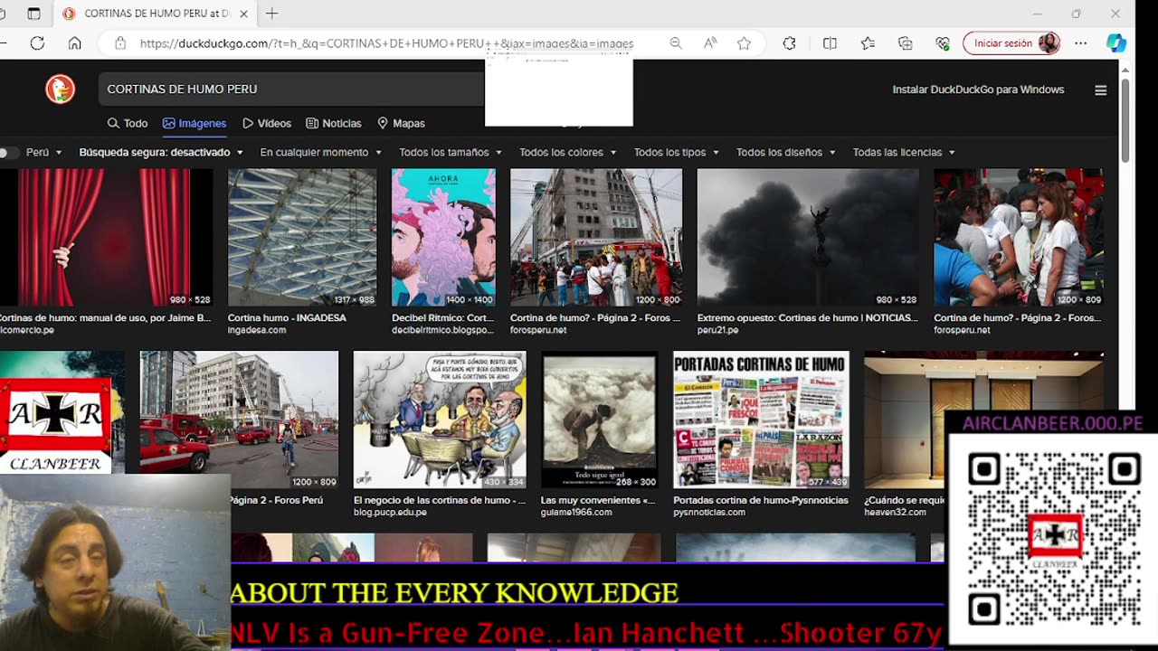Open pysnnoticias.com source link
The width and height of the screenshot is (1158, 651).
tap(709, 512)
